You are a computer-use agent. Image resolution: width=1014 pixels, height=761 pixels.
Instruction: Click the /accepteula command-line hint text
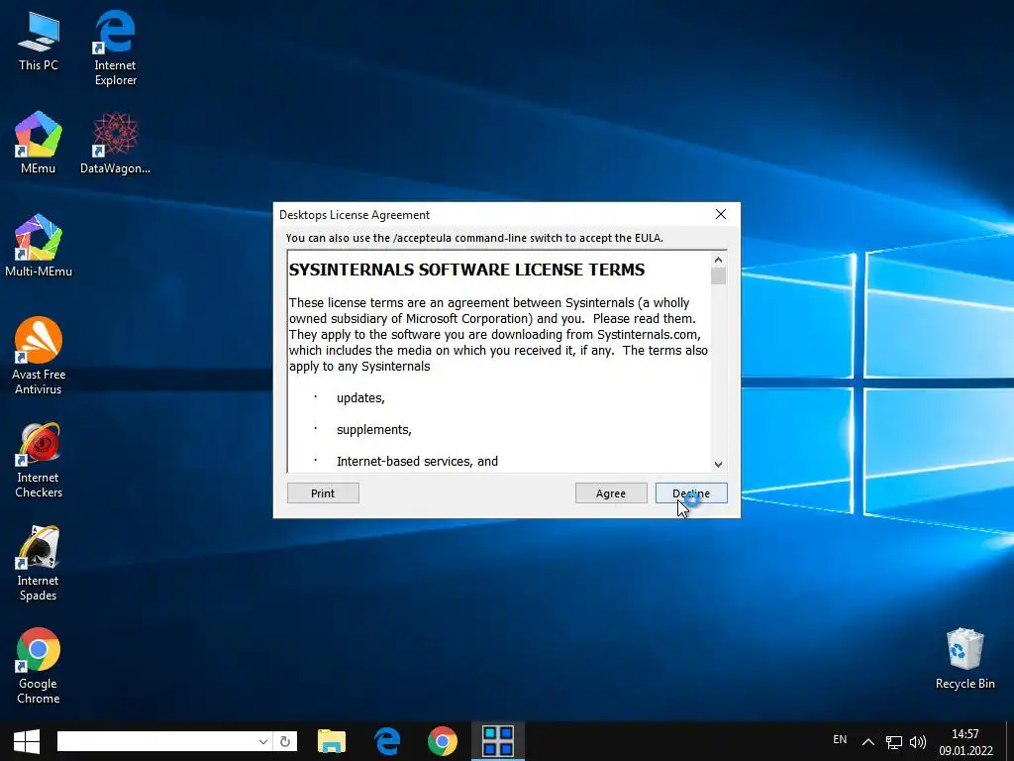(x=474, y=238)
